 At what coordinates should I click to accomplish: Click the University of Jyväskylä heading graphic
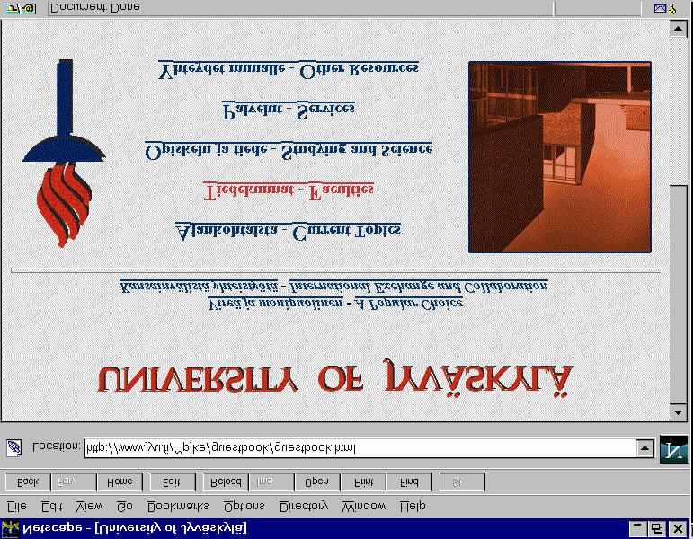[x=335, y=379]
